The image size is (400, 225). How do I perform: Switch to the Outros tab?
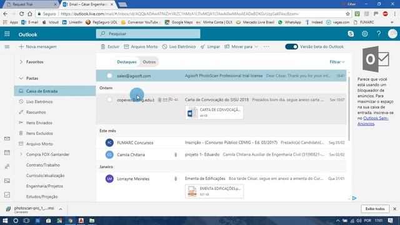(x=149, y=62)
